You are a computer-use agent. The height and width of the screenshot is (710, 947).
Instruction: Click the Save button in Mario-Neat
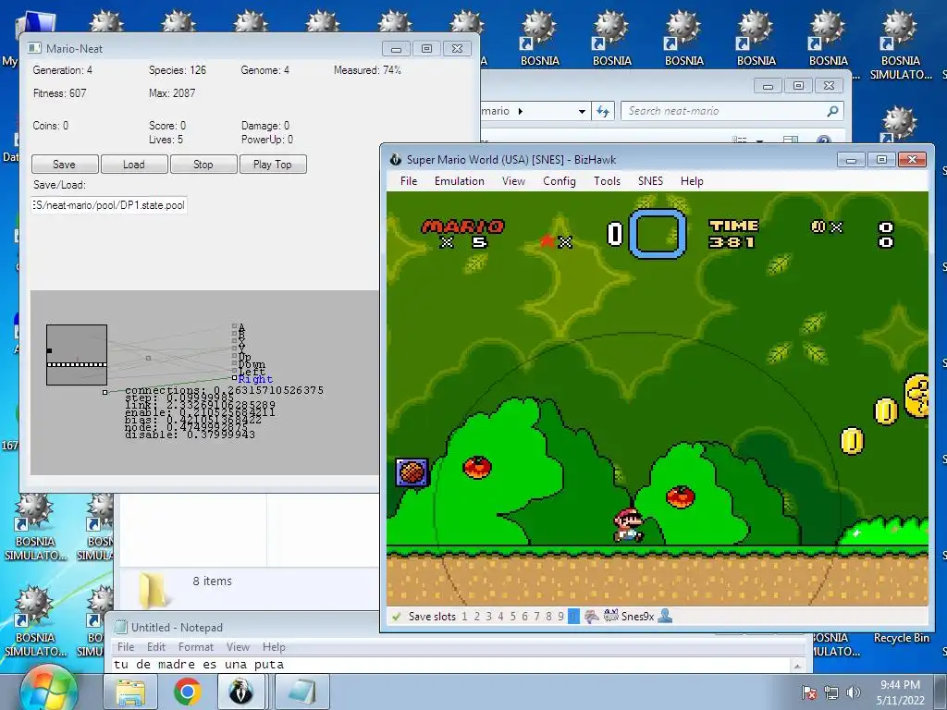(x=65, y=165)
